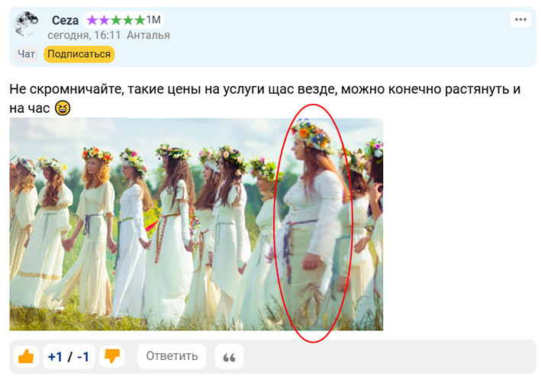541x386 pixels.
Task: Click the laughing emoji in the post
Action: pos(63,108)
